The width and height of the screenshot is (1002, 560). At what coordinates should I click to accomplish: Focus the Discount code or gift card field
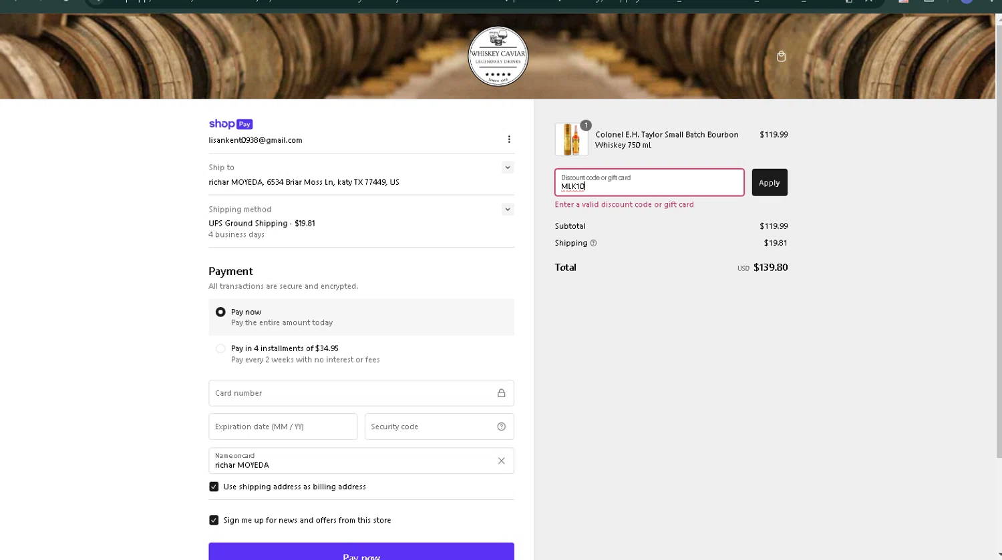point(649,182)
